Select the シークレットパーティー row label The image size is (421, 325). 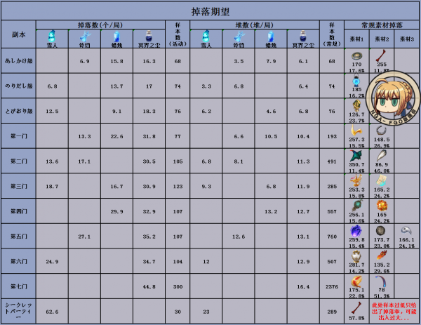[18, 311]
